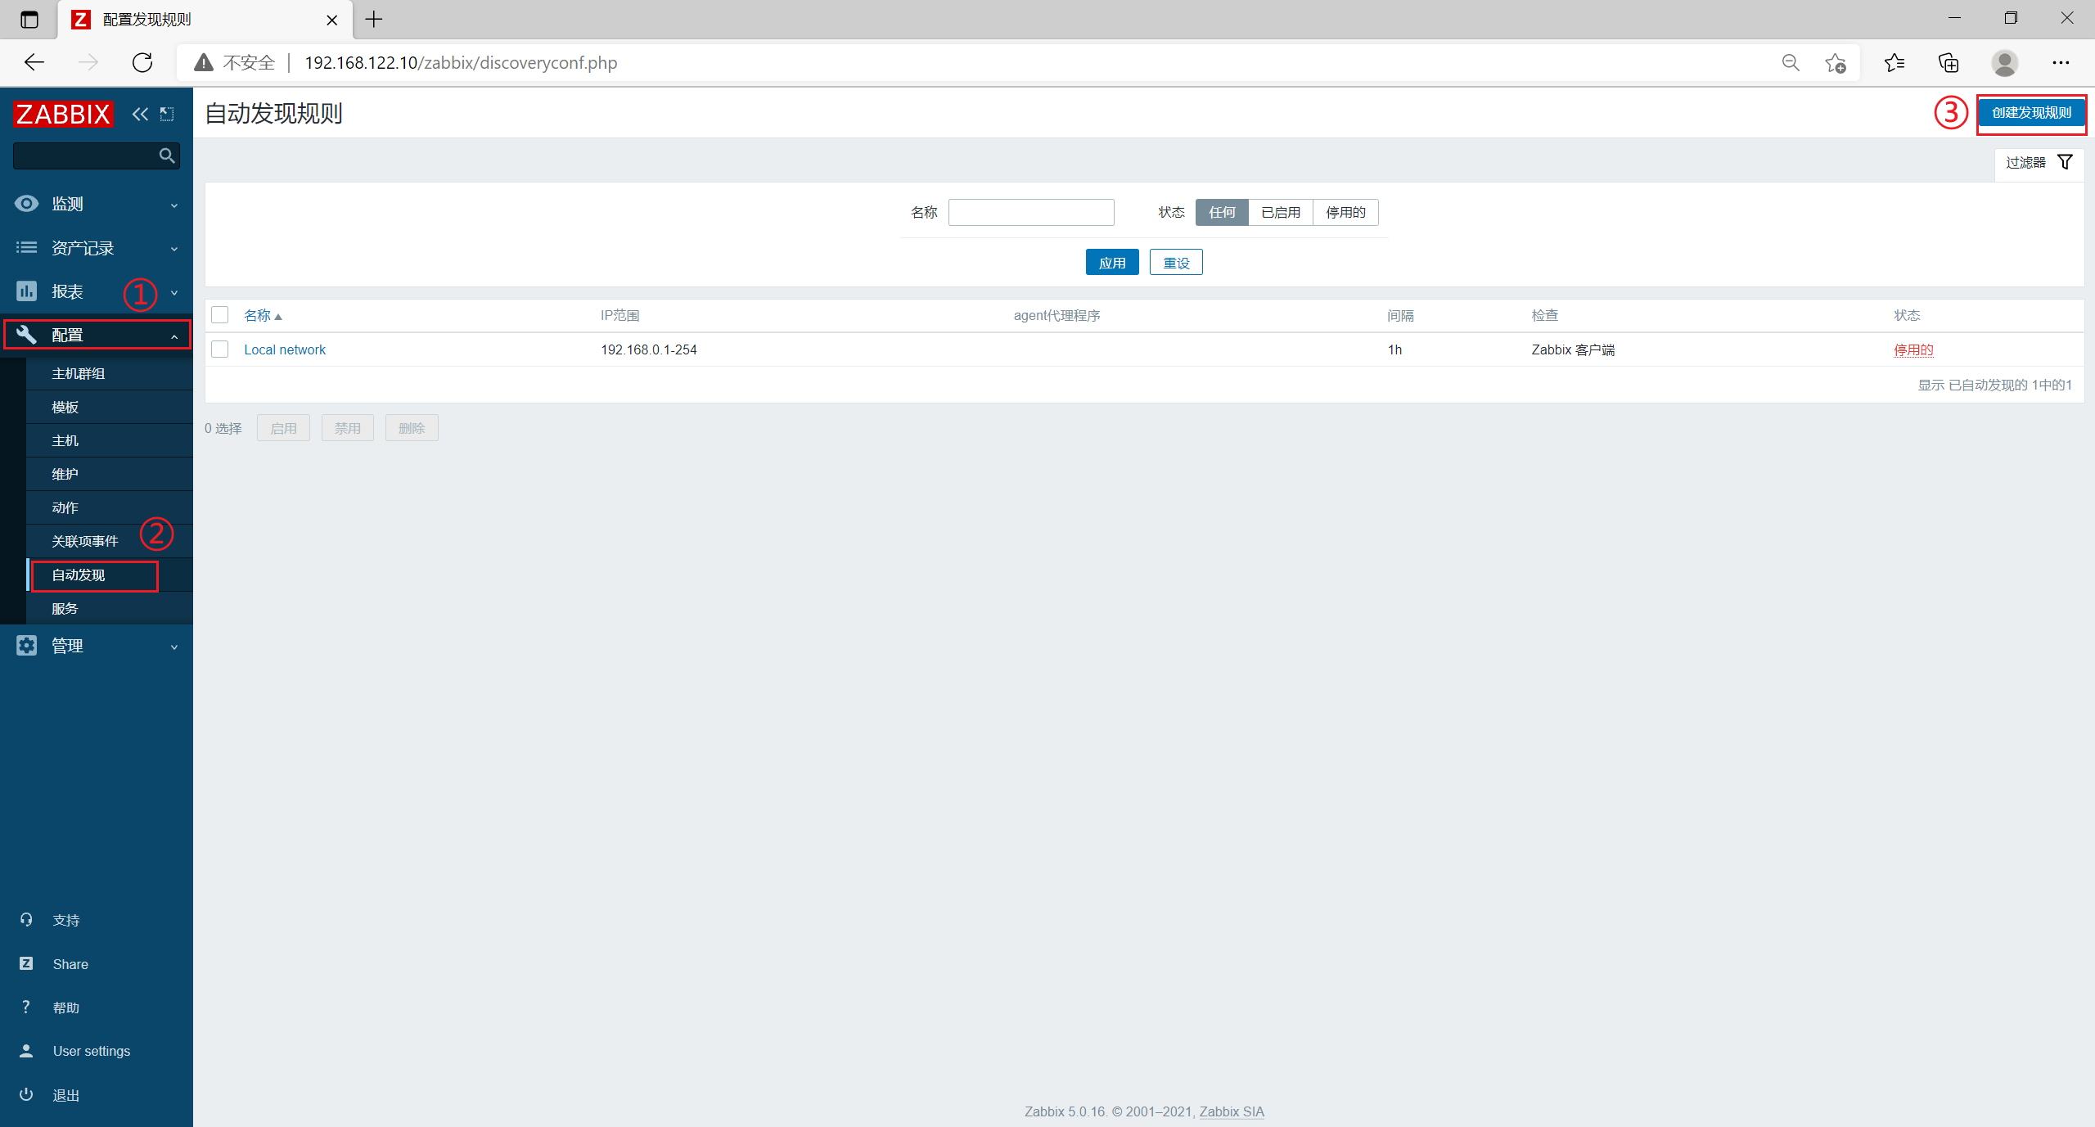Click the Share Z icon
Viewport: 2095px width, 1127px height.
pyautogui.click(x=26, y=963)
